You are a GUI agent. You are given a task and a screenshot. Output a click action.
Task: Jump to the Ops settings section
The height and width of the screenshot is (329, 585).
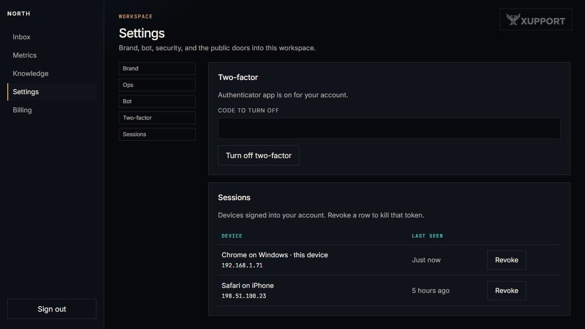click(157, 85)
